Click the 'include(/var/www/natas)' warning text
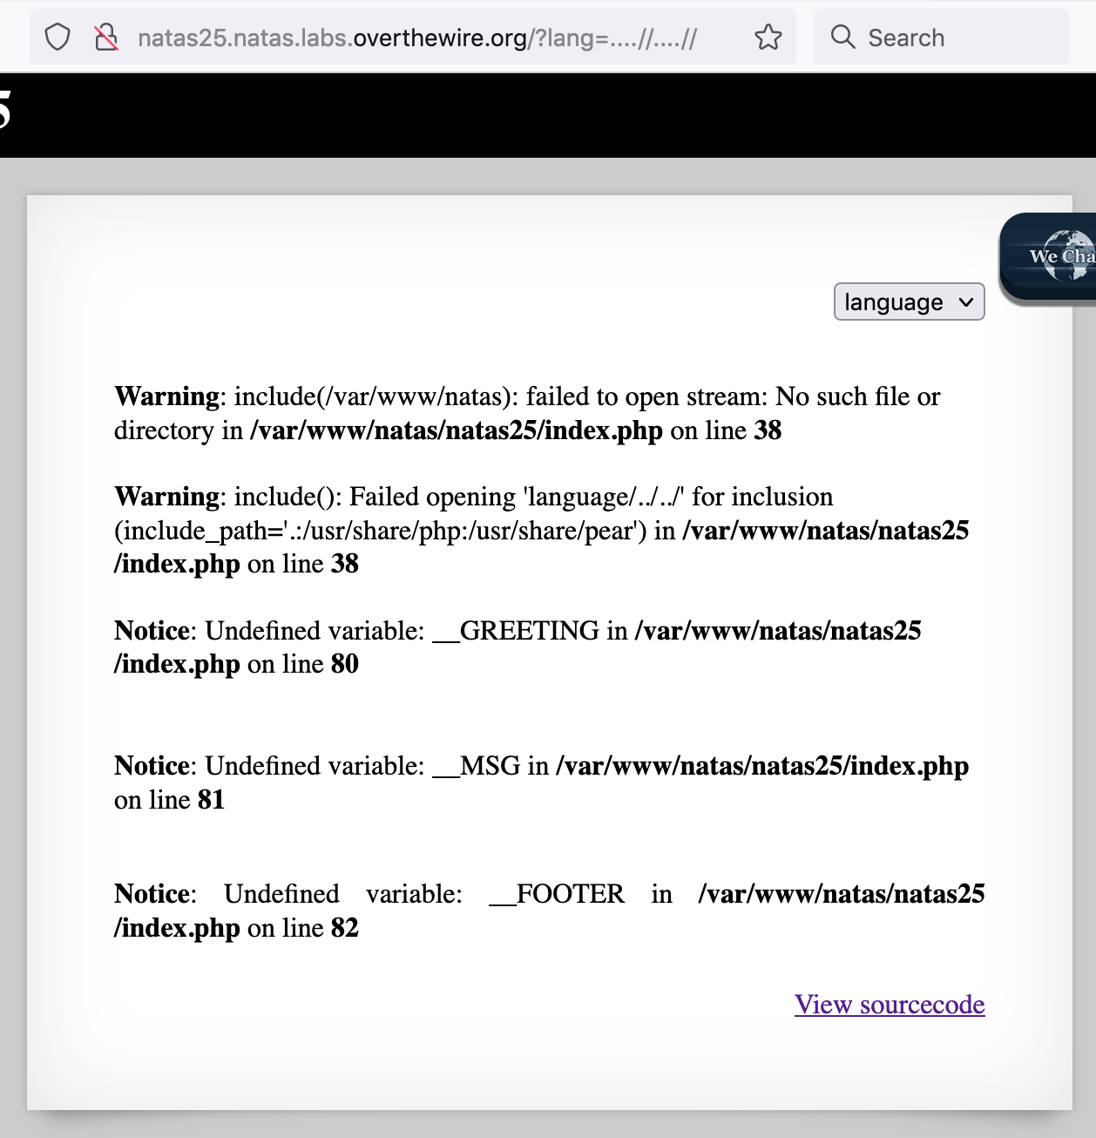Image resolution: width=1096 pixels, height=1138 pixels. pos(372,396)
